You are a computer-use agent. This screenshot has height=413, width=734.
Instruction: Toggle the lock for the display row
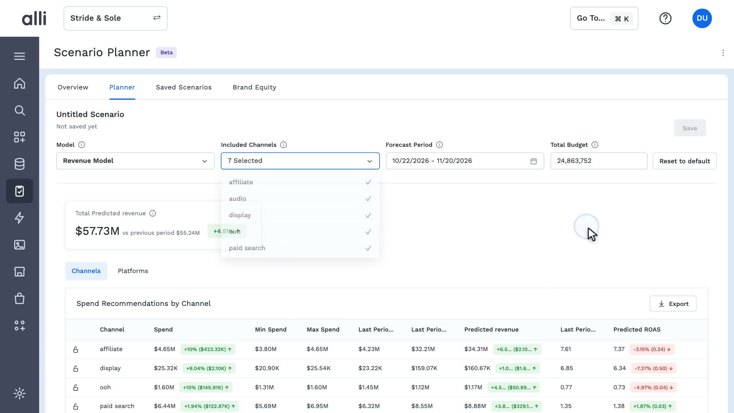click(x=76, y=369)
